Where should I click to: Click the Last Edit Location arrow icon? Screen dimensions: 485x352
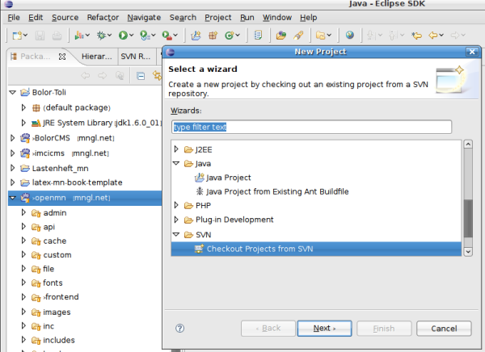[x=416, y=36]
